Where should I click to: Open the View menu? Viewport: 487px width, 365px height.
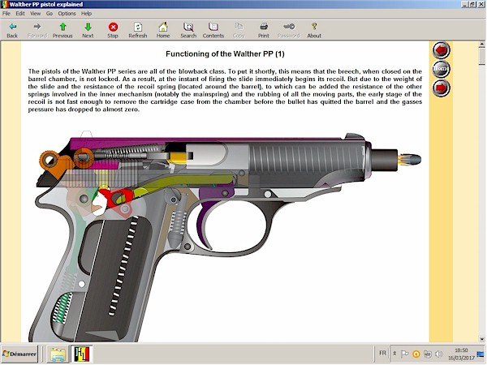(x=35, y=13)
